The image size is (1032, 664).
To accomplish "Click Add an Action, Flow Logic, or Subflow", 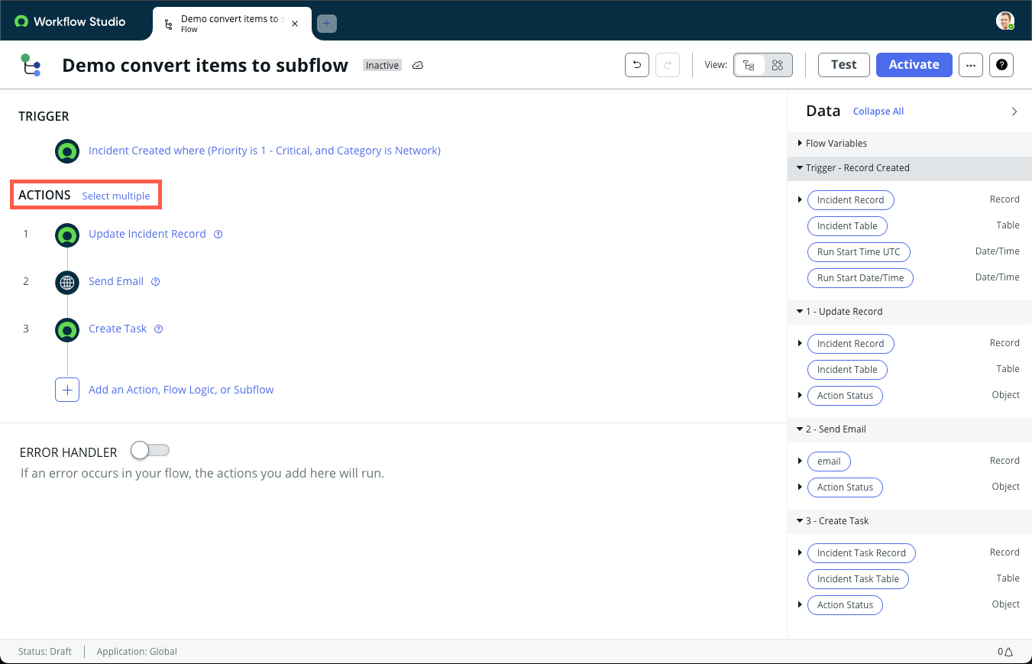I will click(181, 390).
